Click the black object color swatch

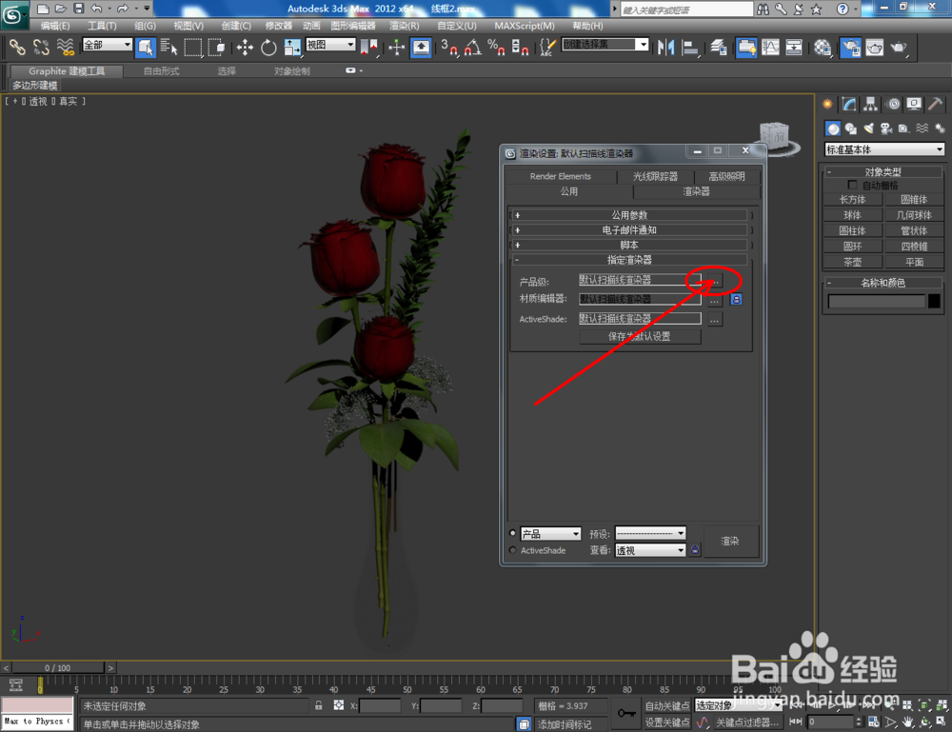pyautogui.click(x=935, y=301)
